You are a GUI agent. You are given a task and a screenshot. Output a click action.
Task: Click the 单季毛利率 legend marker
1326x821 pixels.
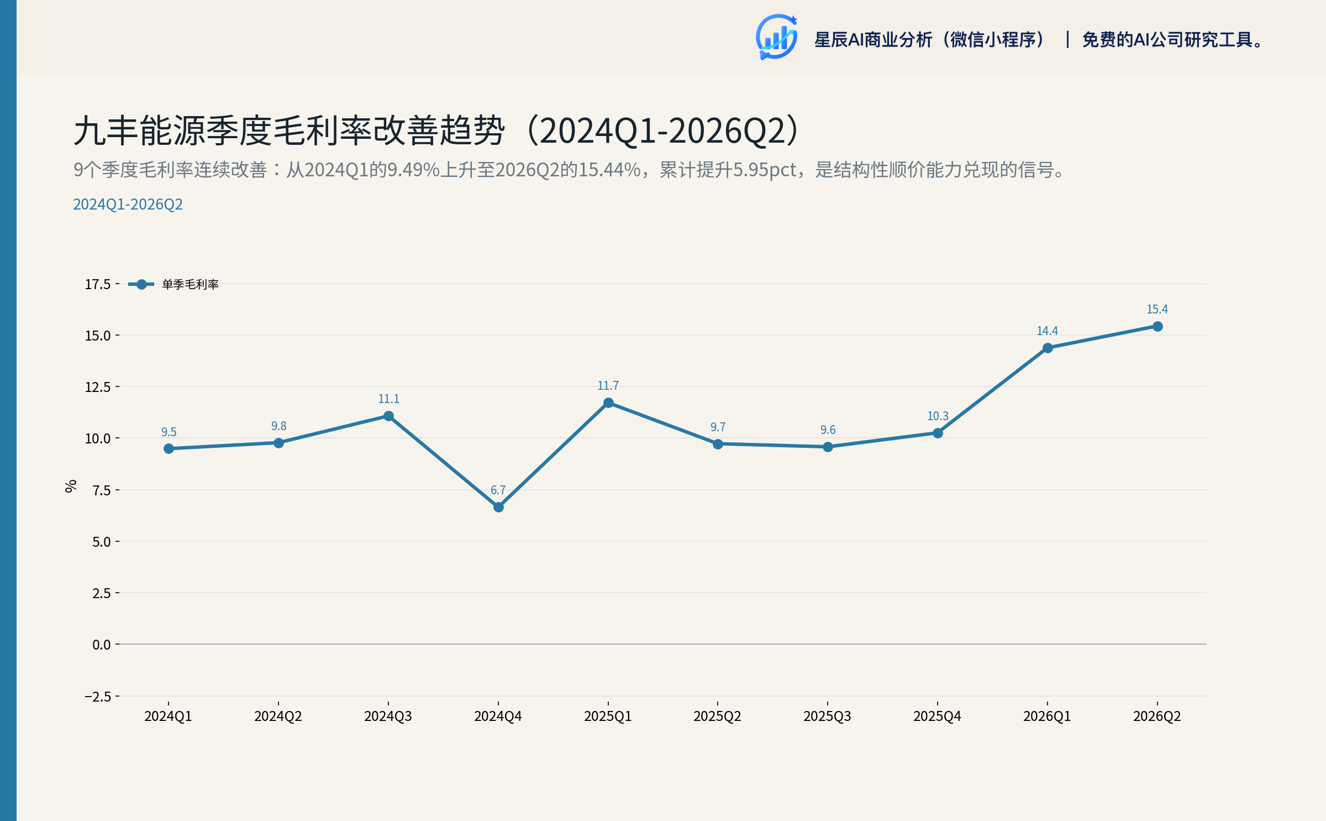(x=141, y=284)
